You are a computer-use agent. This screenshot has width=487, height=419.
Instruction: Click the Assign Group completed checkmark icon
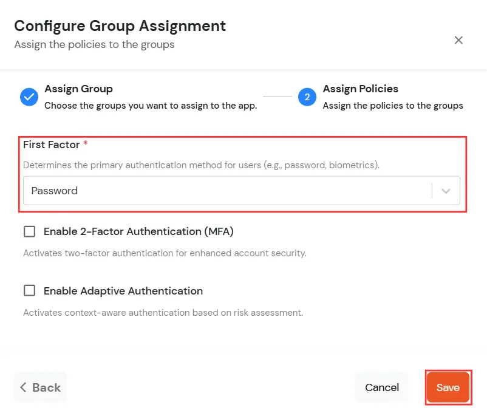click(29, 97)
